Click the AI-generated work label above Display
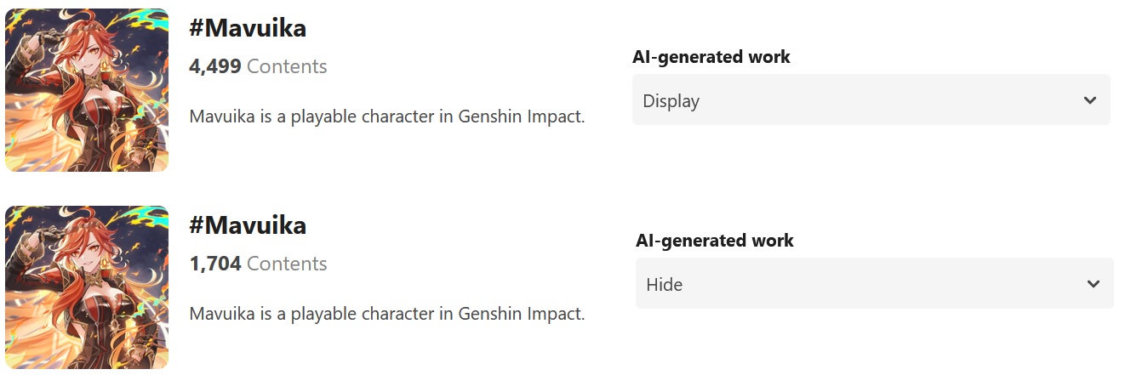The height and width of the screenshot is (375, 1131). [x=711, y=57]
